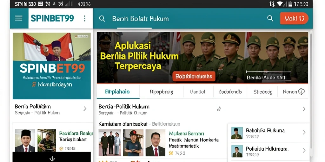Select the first teal-highlighted tab
This screenshot has height=162, width=325.
(118, 91)
